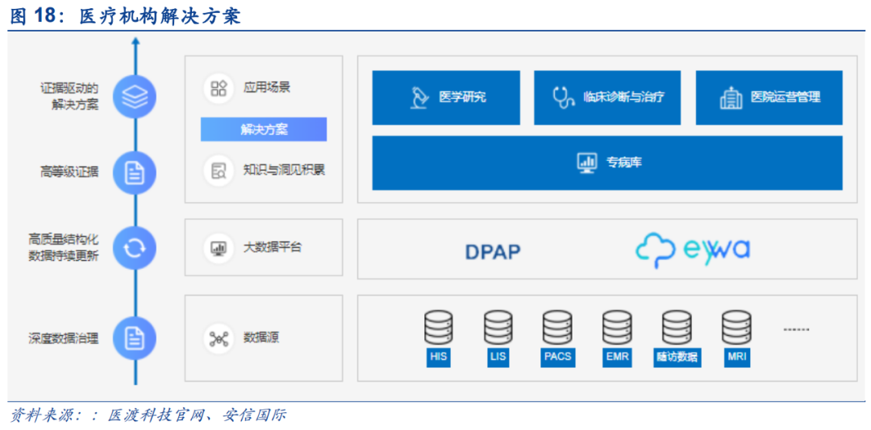
Task: Click the 知识与洞见积累 text
Action: [284, 170]
